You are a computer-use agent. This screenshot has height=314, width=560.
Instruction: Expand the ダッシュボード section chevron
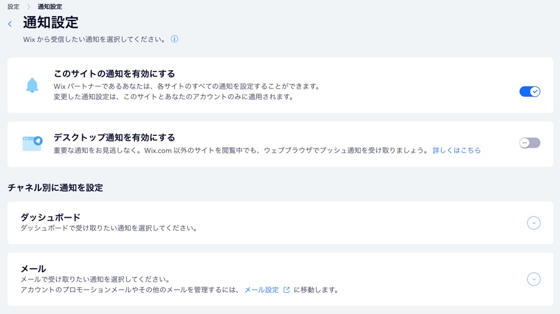point(533,223)
